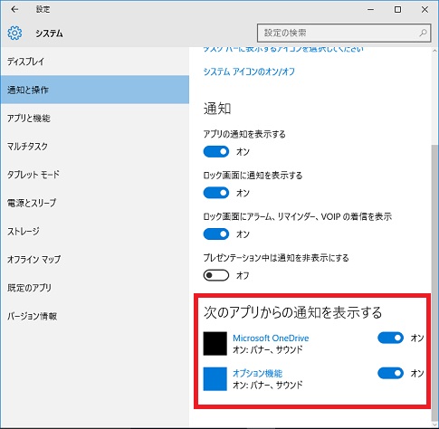The width and height of the screenshot is (439, 429).
Task: Open マルチタスク section
Action: pos(95,147)
